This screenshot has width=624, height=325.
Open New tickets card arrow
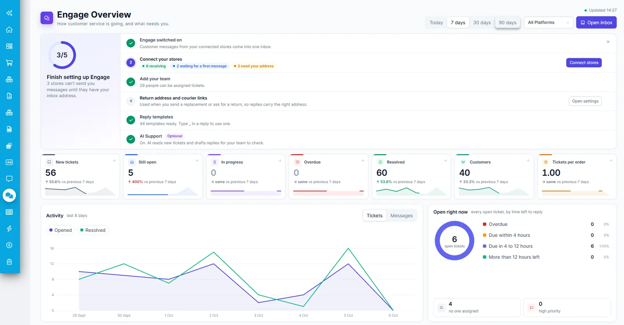click(114, 161)
